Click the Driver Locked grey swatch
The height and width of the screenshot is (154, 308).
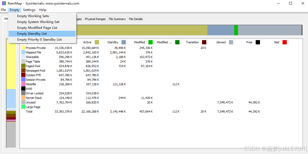[23, 93]
